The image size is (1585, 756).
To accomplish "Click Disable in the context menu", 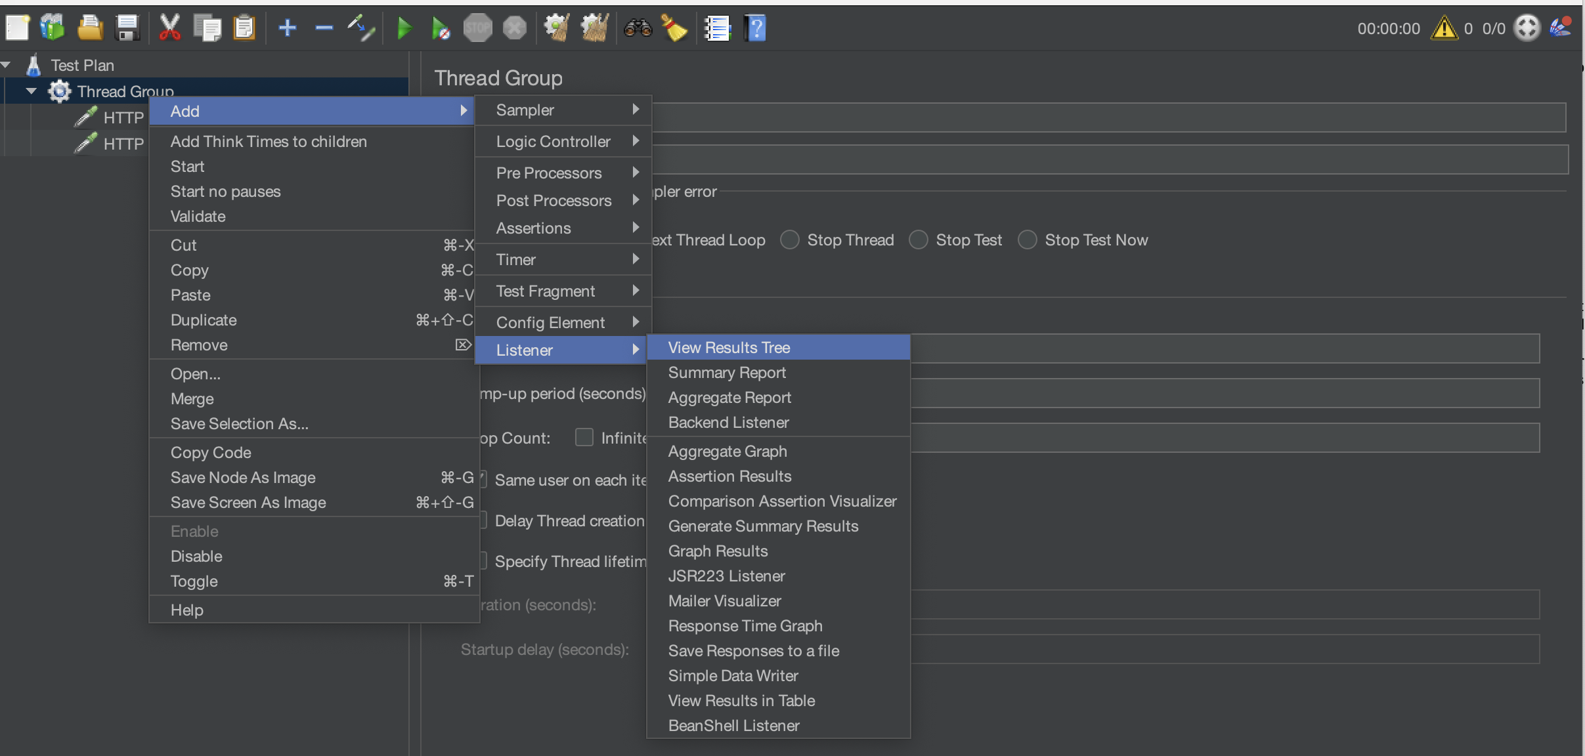I will 196,556.
